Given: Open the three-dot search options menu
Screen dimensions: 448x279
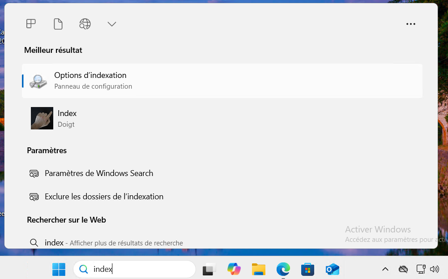Looking at the screenshot, I should 410,24.
